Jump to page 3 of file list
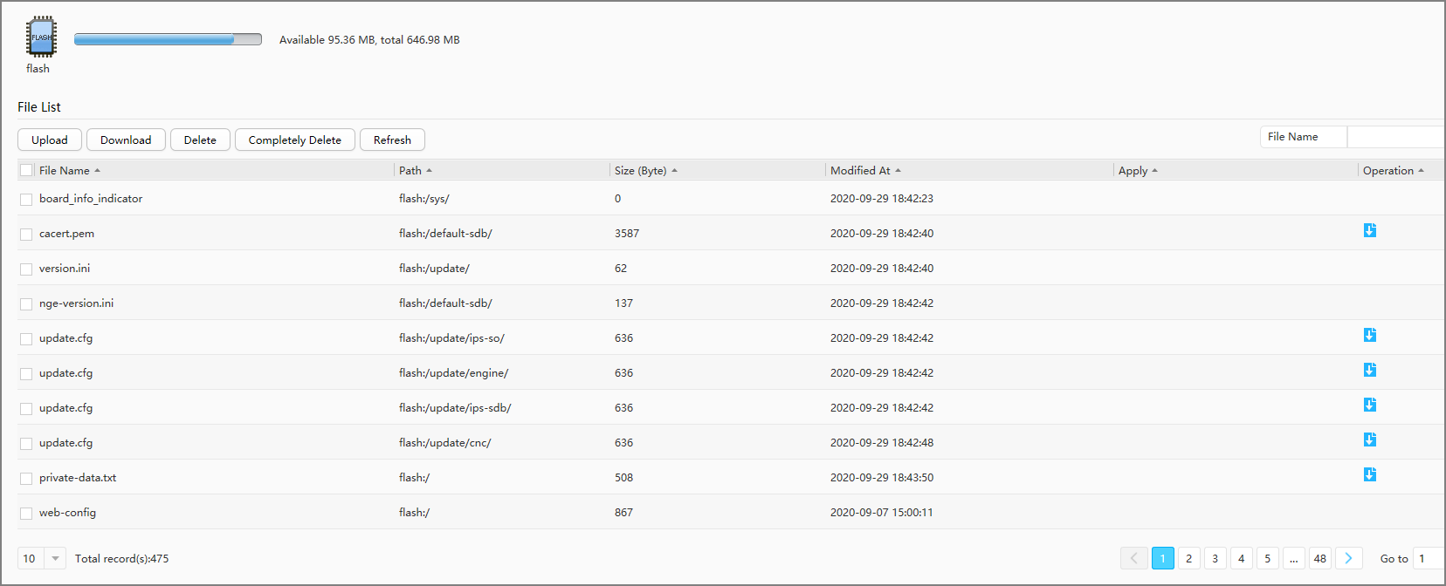The height and width of the screenshot is (586, 1446). 1215,558
